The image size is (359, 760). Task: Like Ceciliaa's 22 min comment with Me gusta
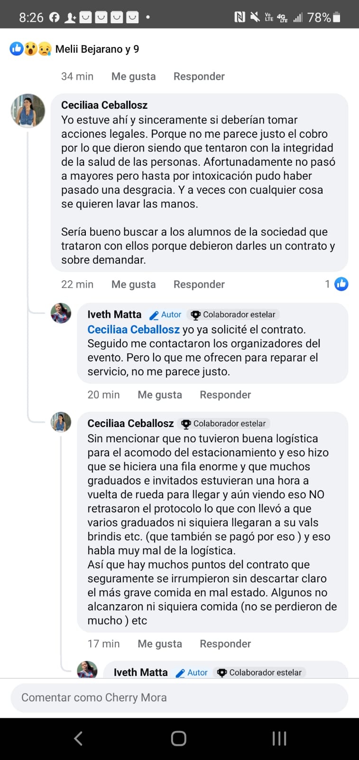coord(133,284)
